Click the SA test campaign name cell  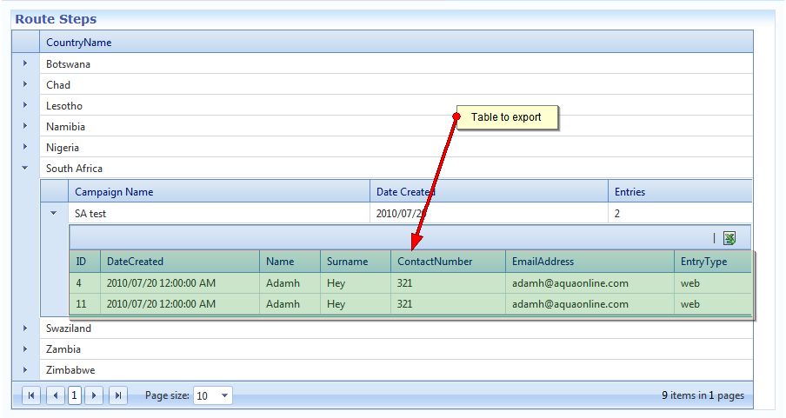[219, 214]
